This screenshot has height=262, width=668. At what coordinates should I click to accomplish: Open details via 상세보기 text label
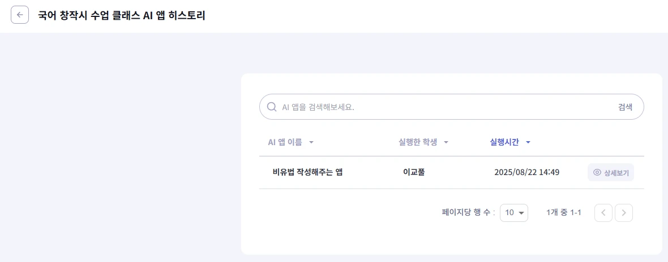(616, 172)
